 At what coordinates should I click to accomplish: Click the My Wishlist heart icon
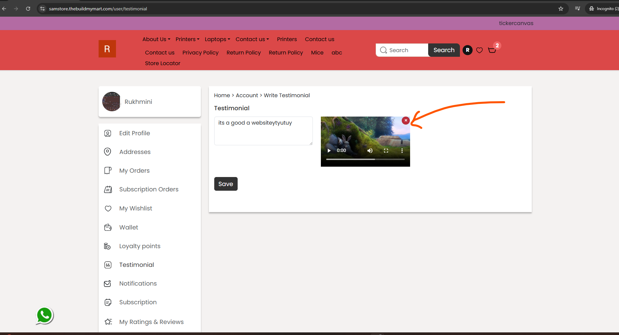pyautogui.click(x=108, y=208)
